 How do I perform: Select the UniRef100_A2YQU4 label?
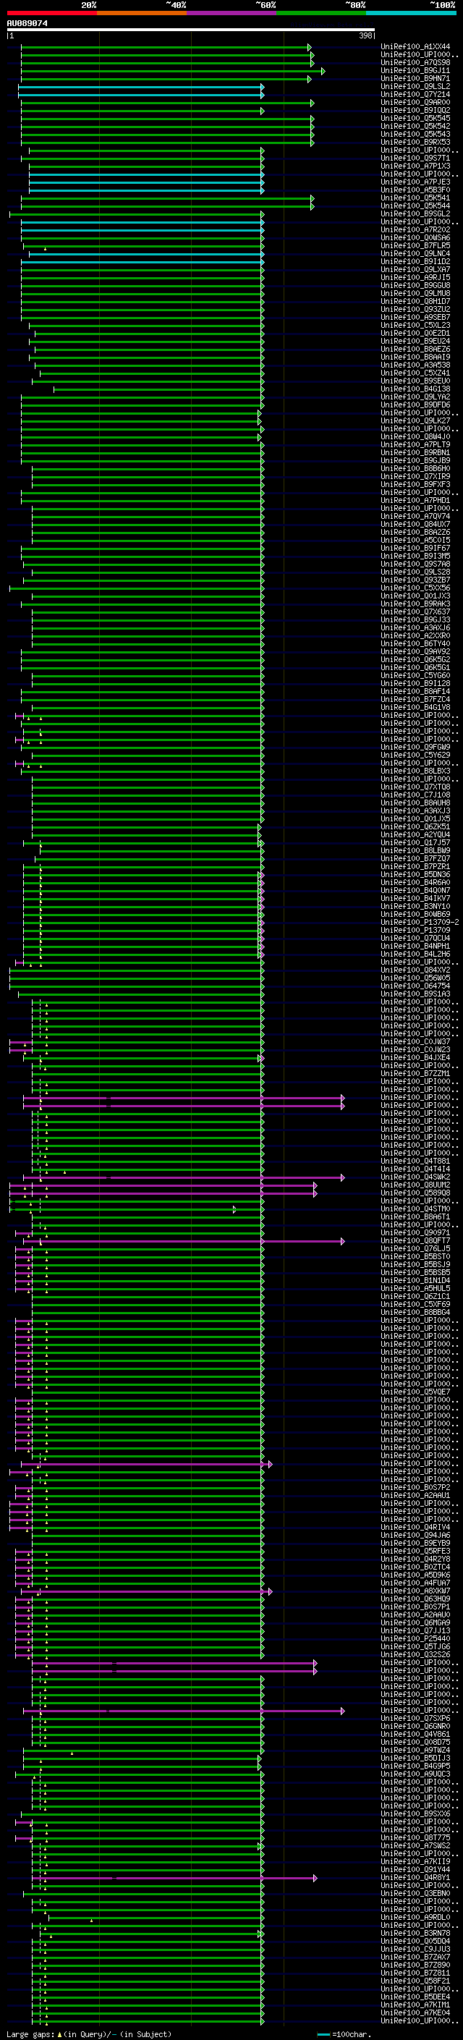click(415, 834)
